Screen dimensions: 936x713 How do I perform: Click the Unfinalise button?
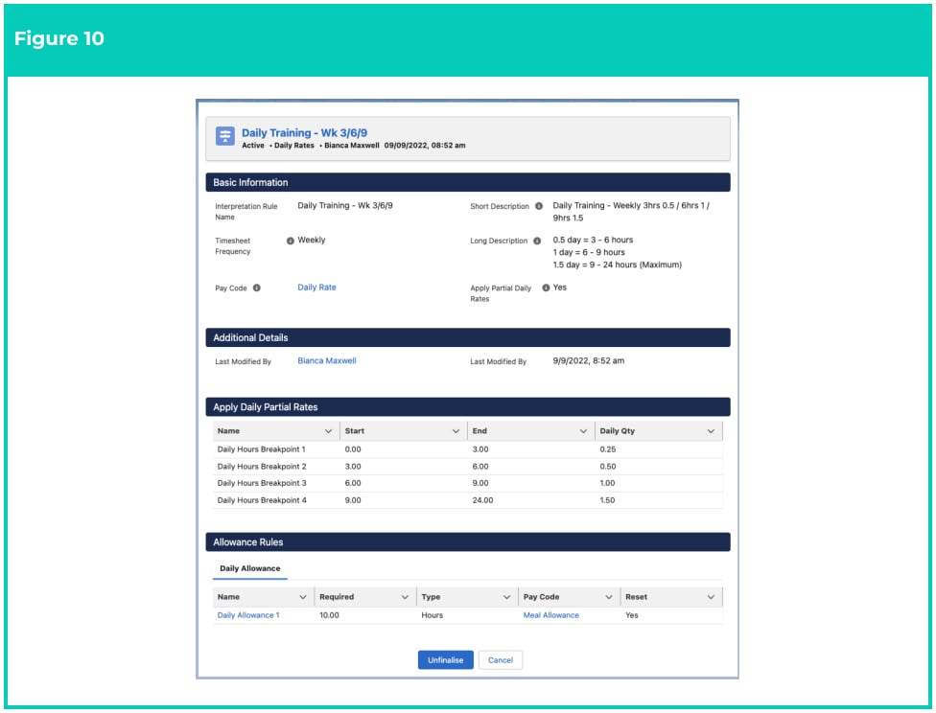coord(445,660)
